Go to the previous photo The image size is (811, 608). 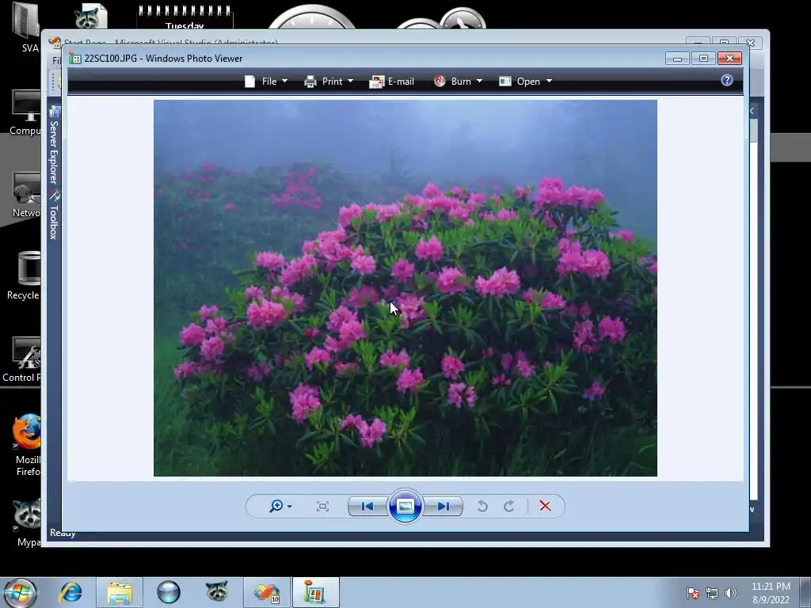pyautogui.click(x=367, y=506)
